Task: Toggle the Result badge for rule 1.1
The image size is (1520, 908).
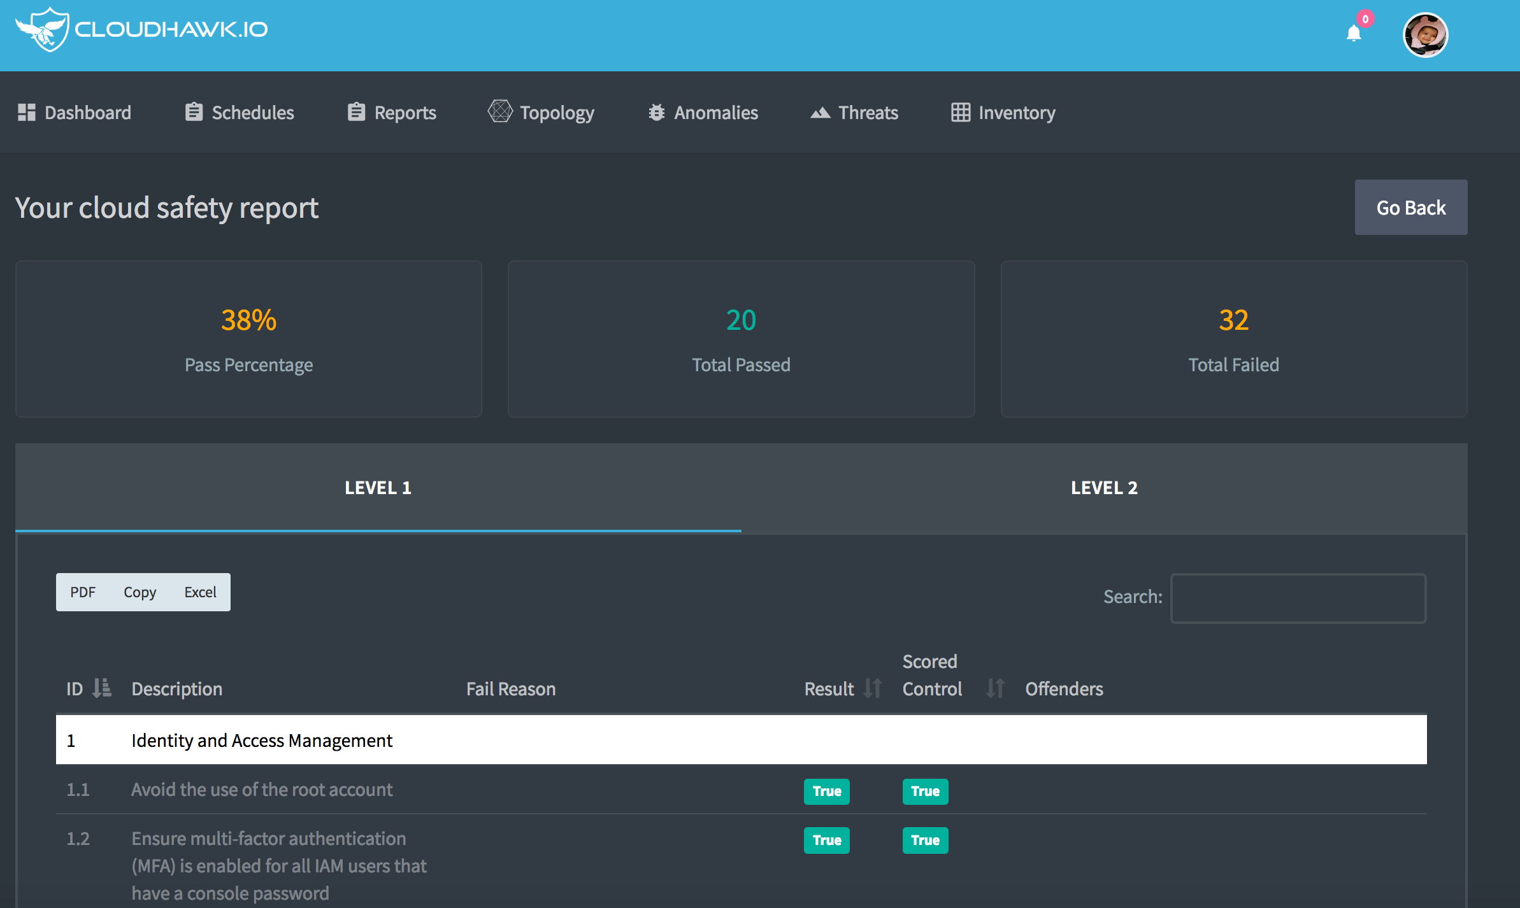Action: [826, 791]
